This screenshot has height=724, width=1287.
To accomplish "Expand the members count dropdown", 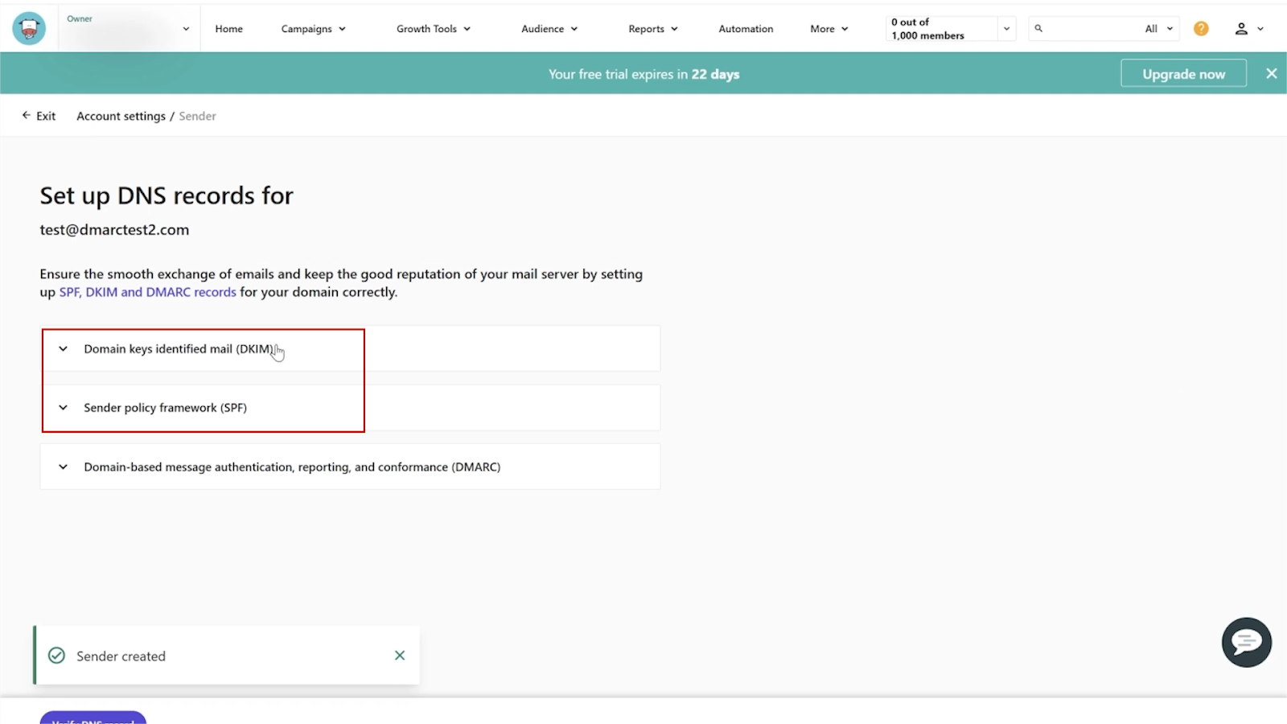I will 1006,29.
